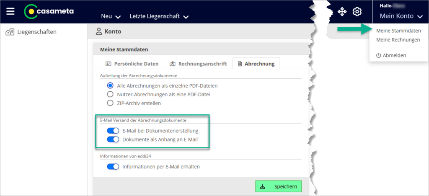Disable Dokumente als Anhang an E-Mail
The width and height of the screenshot is (429, 196).
tap(113, 139)
